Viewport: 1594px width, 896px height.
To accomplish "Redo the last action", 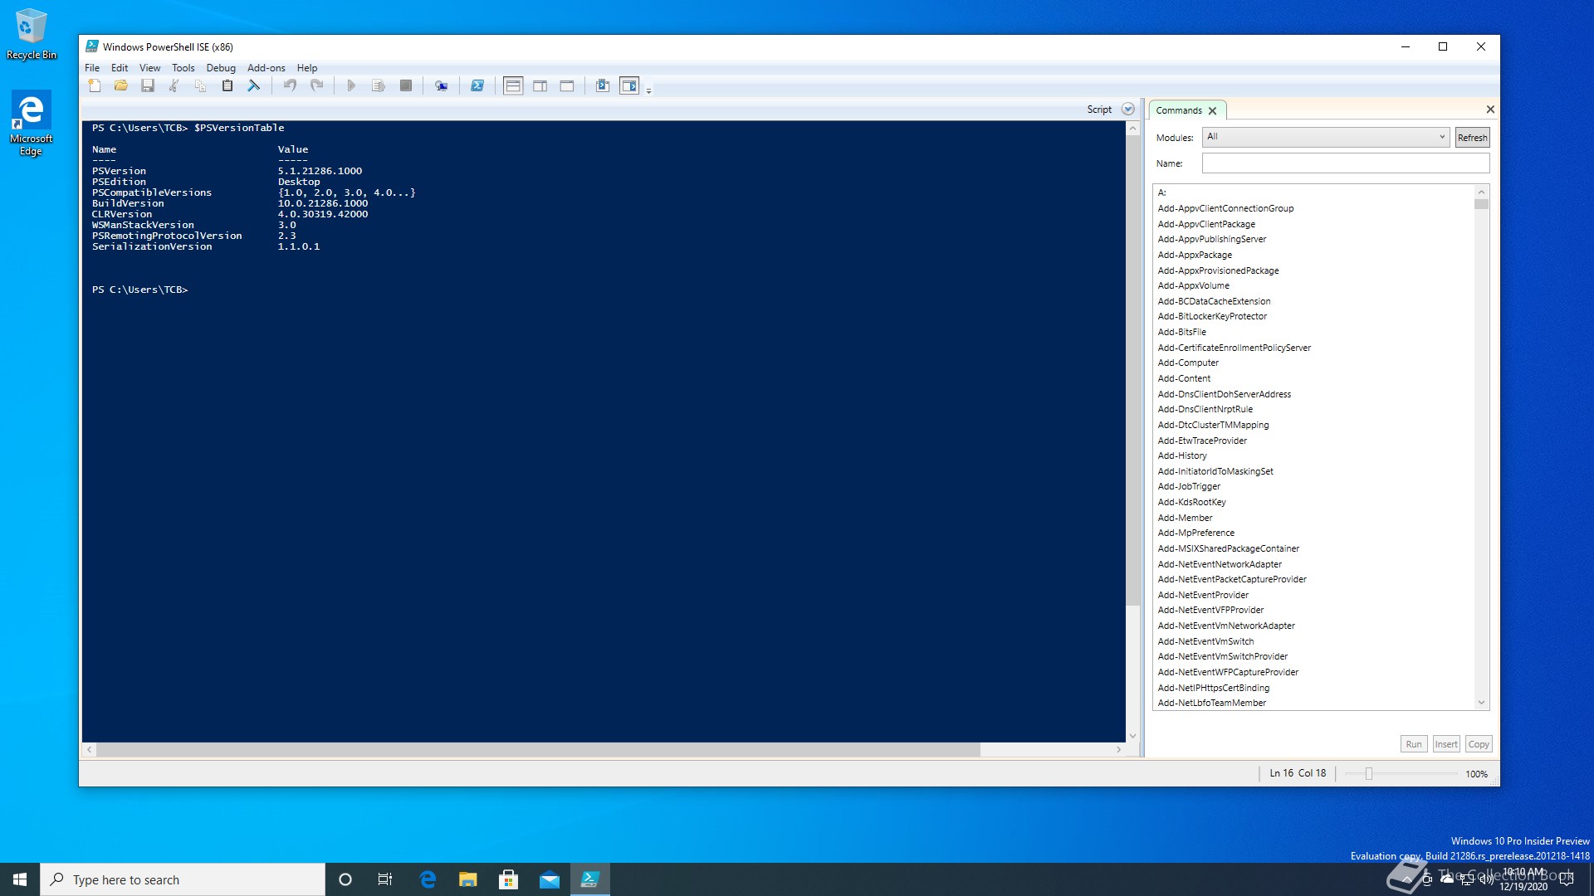I will [316, 85].
